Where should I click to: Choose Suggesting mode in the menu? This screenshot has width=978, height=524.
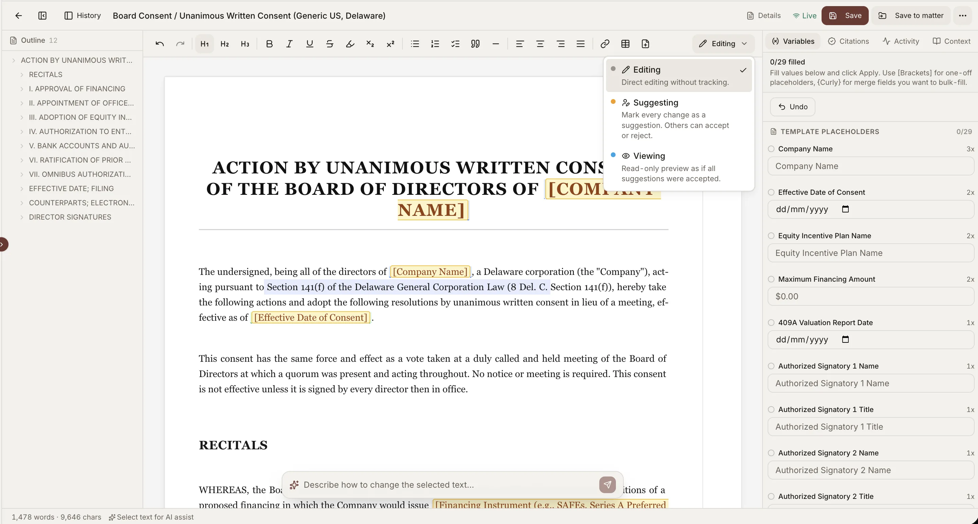[678, 119]
